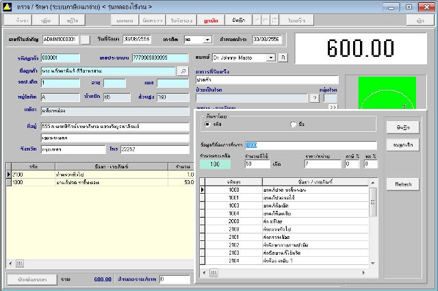Viewport: 438px width, 291px height.
Task: Click row selector arrow for code 1000
Action: [x=203, y=190]
